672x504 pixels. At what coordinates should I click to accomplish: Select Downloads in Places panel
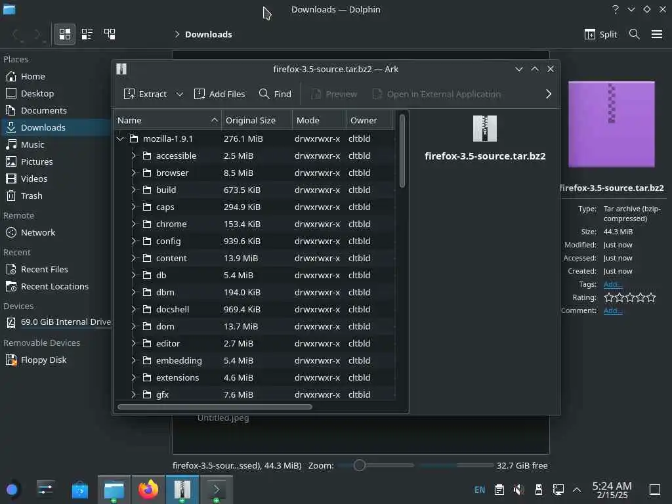pyautogui.click(x=56, y=127)
